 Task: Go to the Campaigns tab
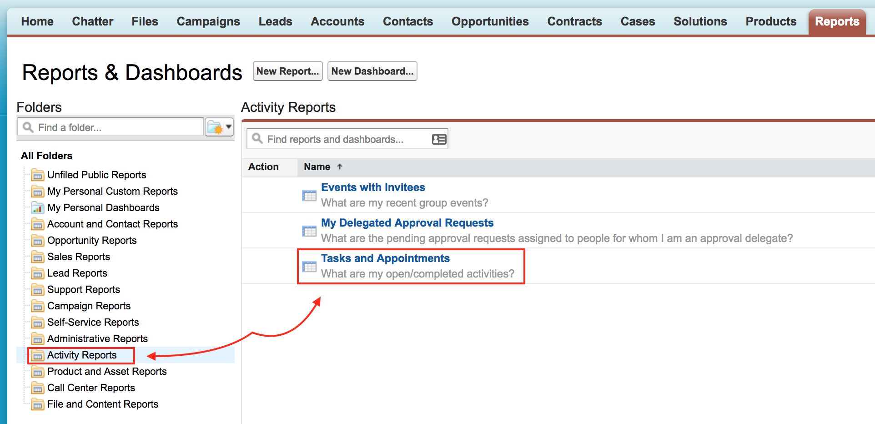(208, 21)
